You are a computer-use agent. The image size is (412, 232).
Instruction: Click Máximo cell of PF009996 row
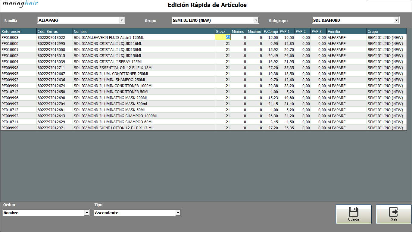point(254,98)
